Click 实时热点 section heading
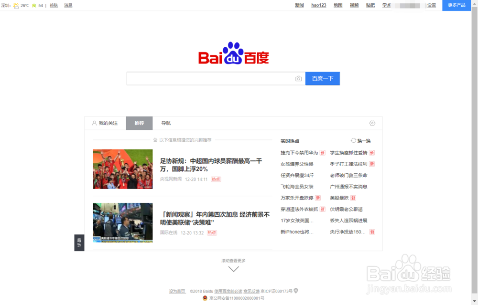The height and width of the screenshot is (305, 478). (290, 141)
